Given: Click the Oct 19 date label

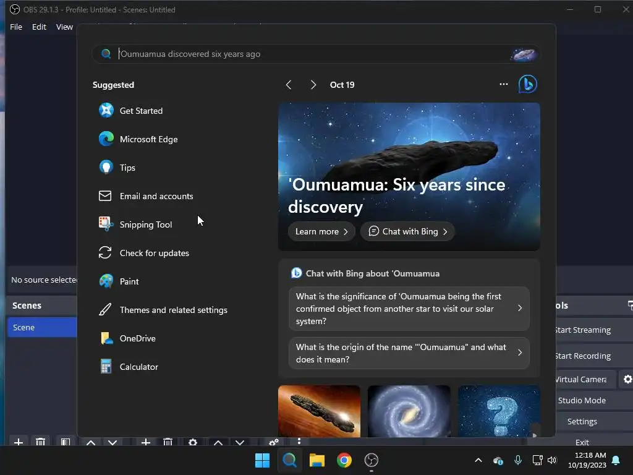Looking at the screenshot, I should pos(342,85).
